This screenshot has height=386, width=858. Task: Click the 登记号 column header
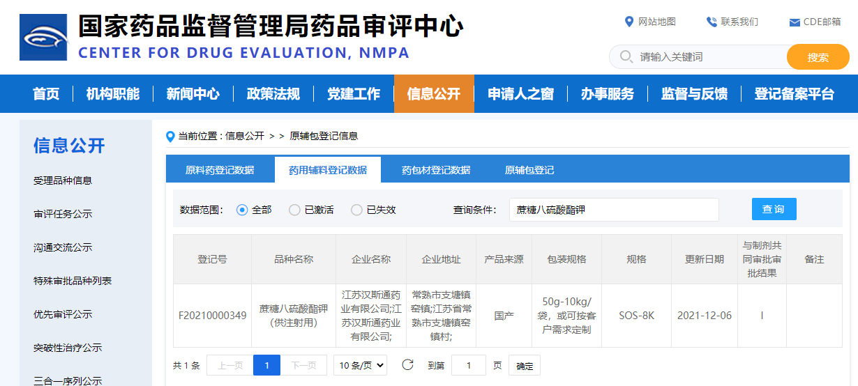pos(213,259)
